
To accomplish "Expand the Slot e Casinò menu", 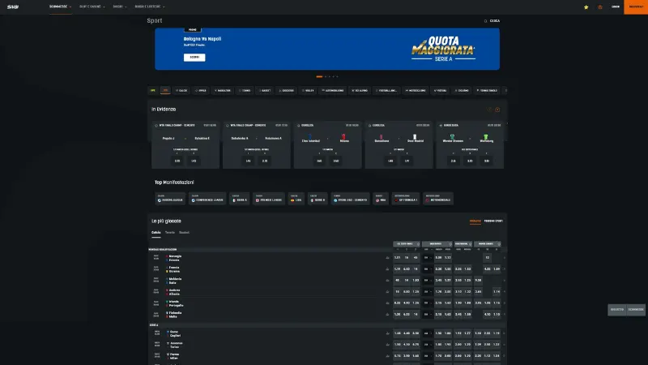I will coord(92,7).
